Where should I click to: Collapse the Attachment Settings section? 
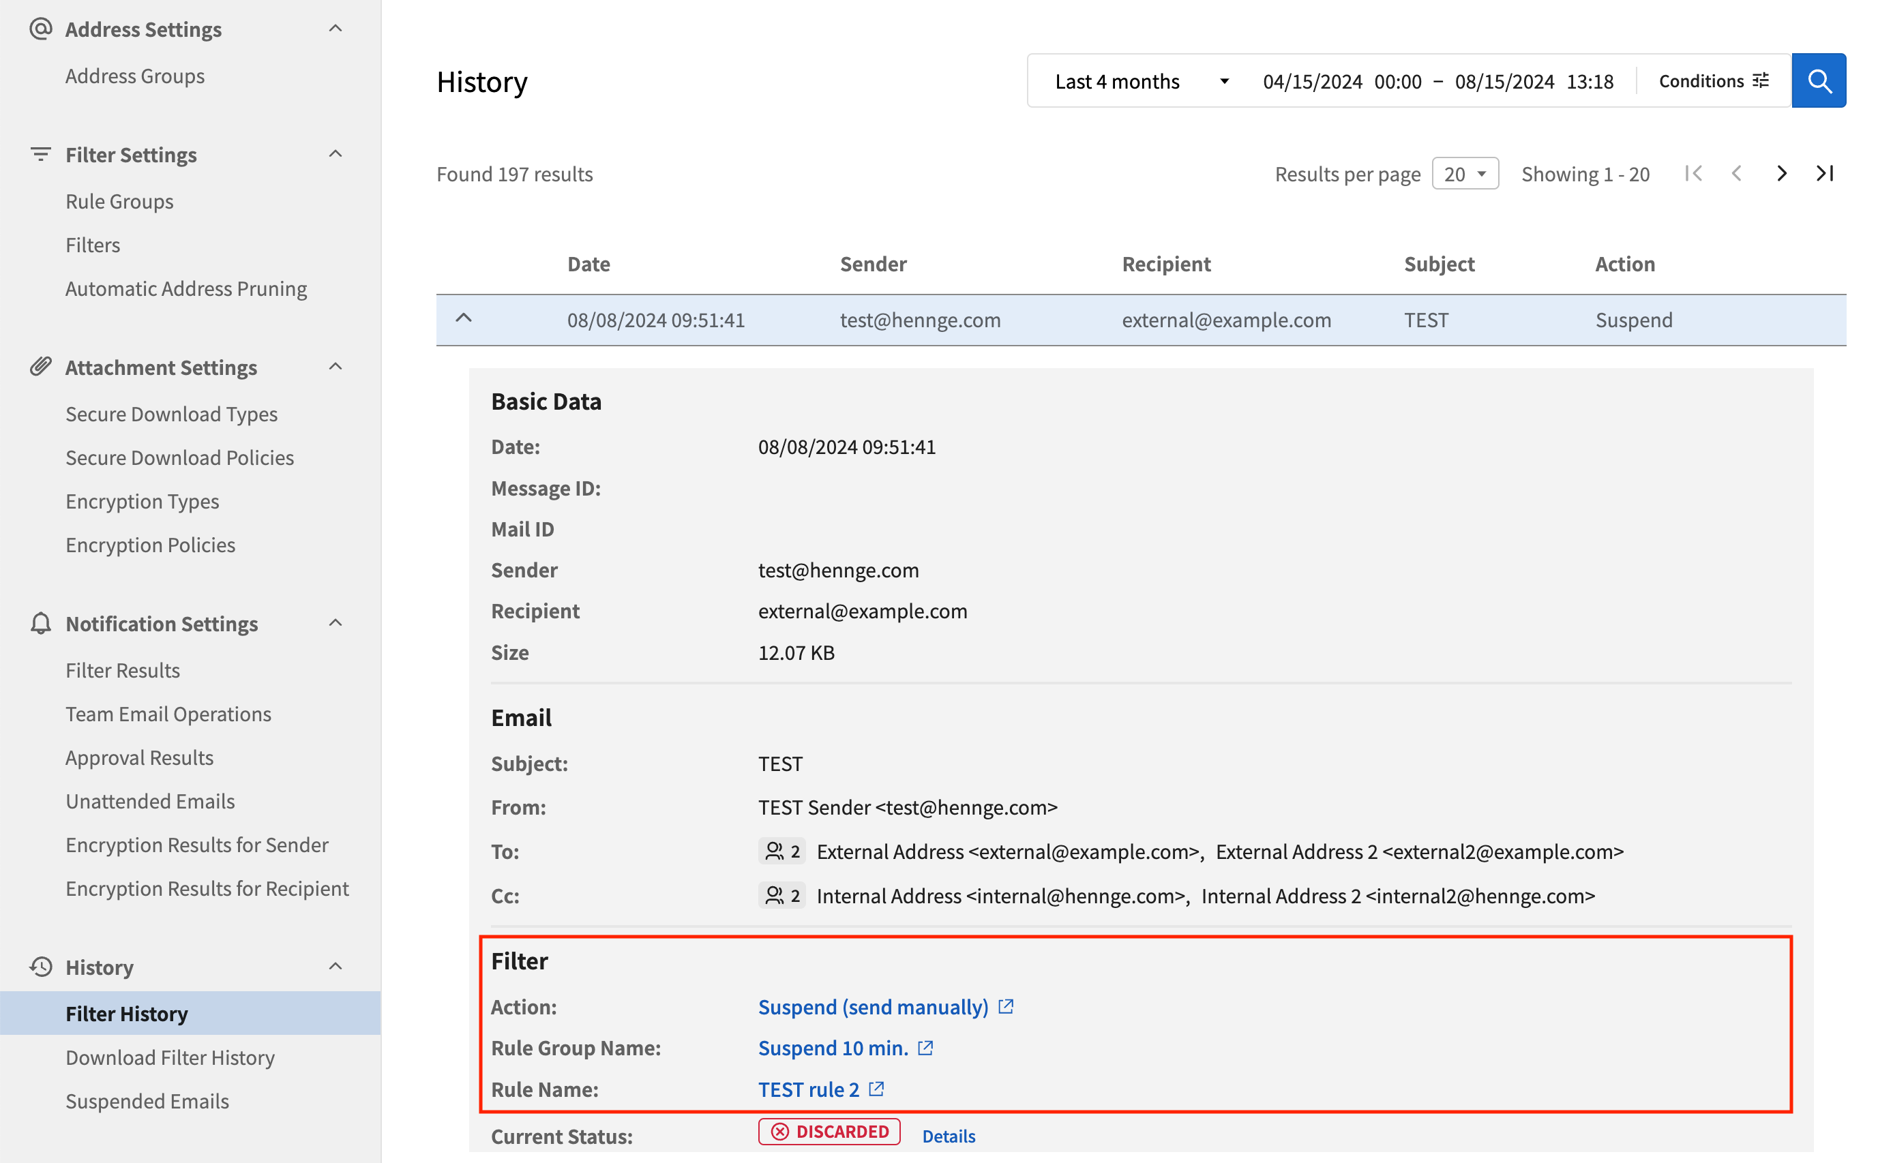pyautogui.click(x=336, y=367)
